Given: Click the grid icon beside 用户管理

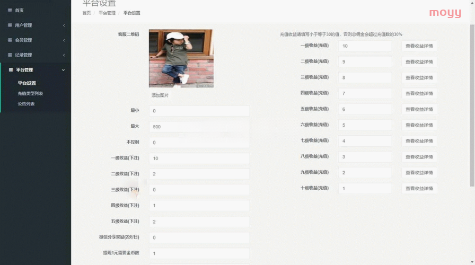Looking at the screenshot, I should click(10, 25).
